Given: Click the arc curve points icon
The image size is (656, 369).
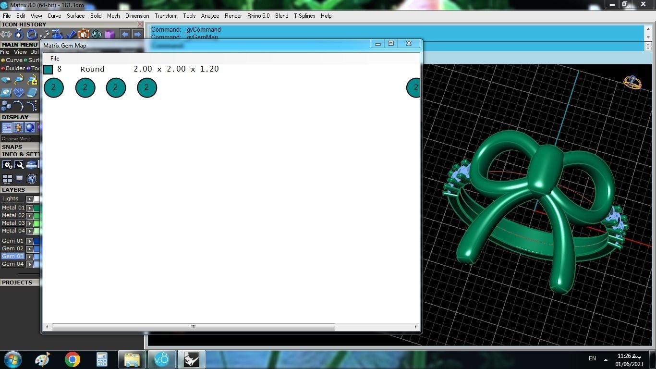Looking at the screenshot, I should point(19,105).
